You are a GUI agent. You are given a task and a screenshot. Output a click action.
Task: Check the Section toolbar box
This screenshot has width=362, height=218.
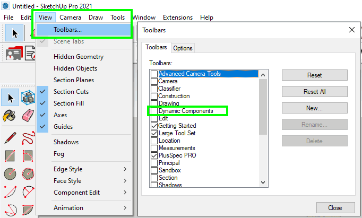(154, 178)
